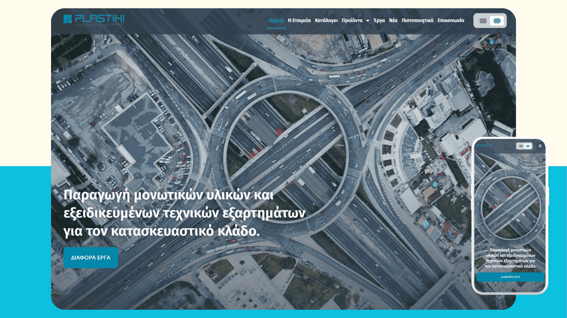Click the ΔΙΑΦΟΡΑ ΕΡΓΑ button on the phone mockup
This screenshot has width=567, height=318.
point(511,277)
